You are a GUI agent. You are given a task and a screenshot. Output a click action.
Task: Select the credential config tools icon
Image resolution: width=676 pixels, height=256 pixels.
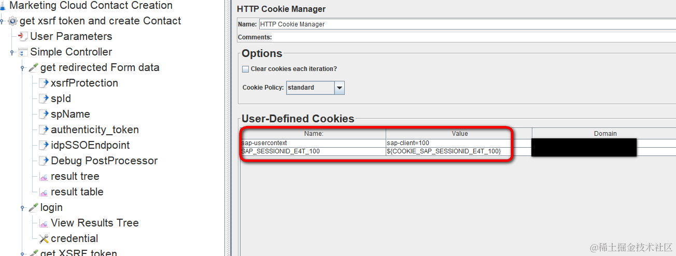[44, 239]
